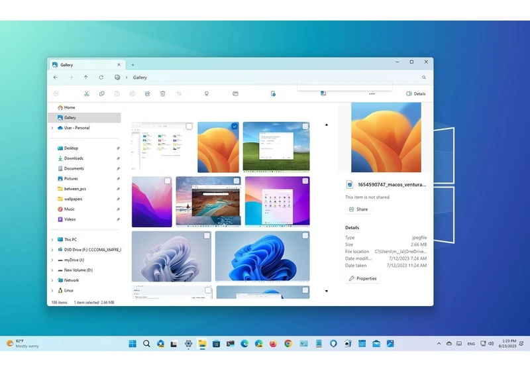The width and height of the screenshot is (530, 371).
Task: Toggle the Details pane button
Action: 416,93
